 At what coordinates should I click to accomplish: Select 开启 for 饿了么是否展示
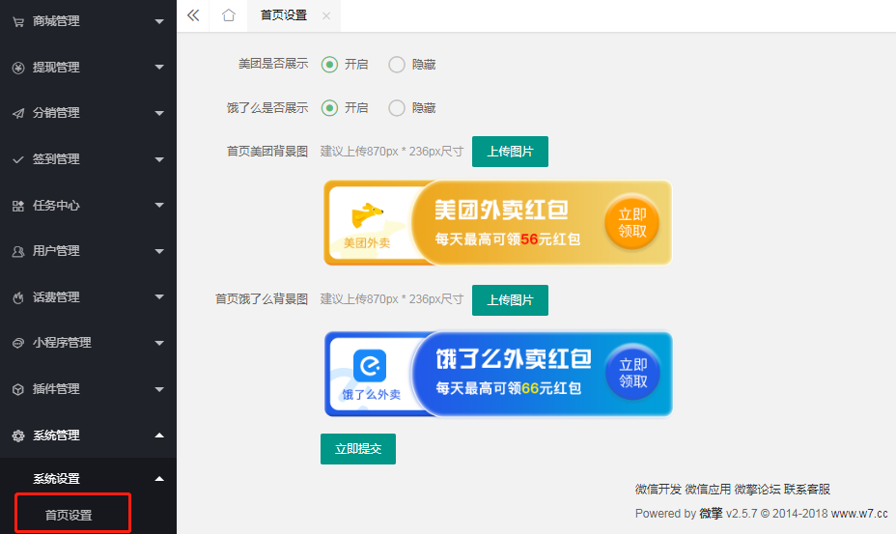329,107
